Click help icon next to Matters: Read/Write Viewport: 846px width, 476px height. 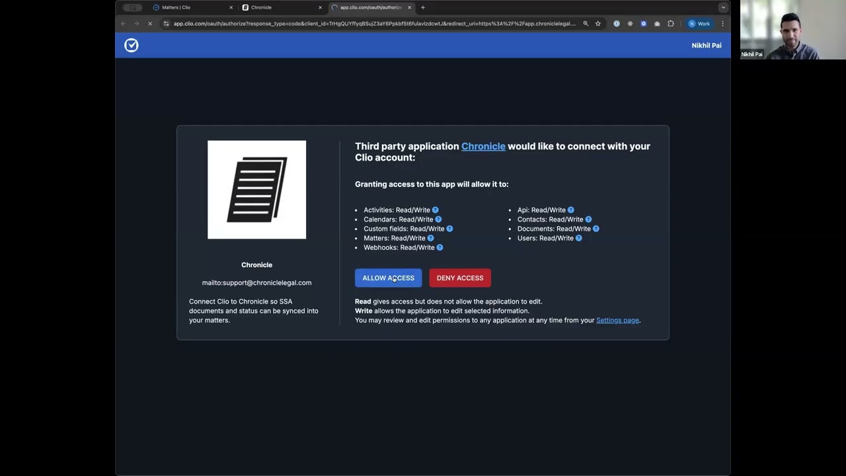[x=430, y=238]
